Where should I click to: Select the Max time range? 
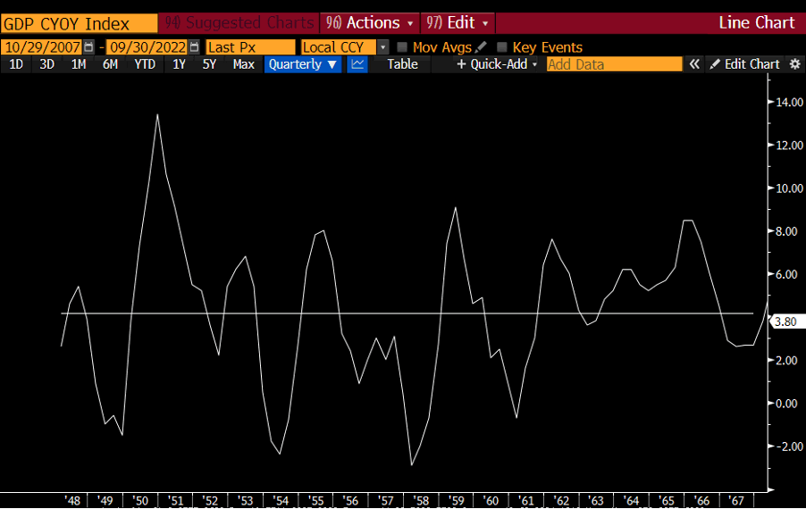[x=244, y=64]
